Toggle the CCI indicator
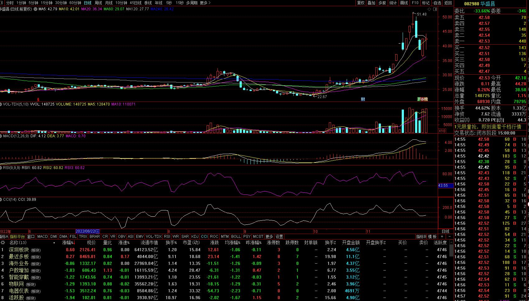This screenshot has height=301, width=529. point(204,237)
